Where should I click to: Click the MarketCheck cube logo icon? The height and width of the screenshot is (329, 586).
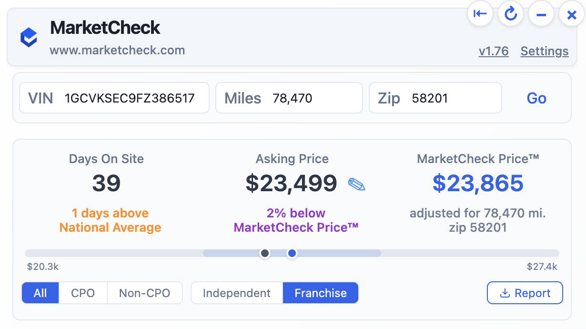pos(29,37)
